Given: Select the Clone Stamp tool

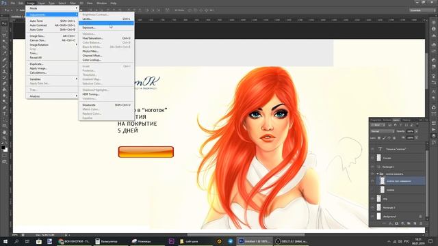Looking at the screenshot, I should (4, 72).
